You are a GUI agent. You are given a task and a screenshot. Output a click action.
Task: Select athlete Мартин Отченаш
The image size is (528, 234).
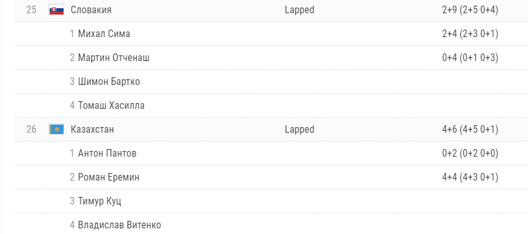click(x=114, y=58)
